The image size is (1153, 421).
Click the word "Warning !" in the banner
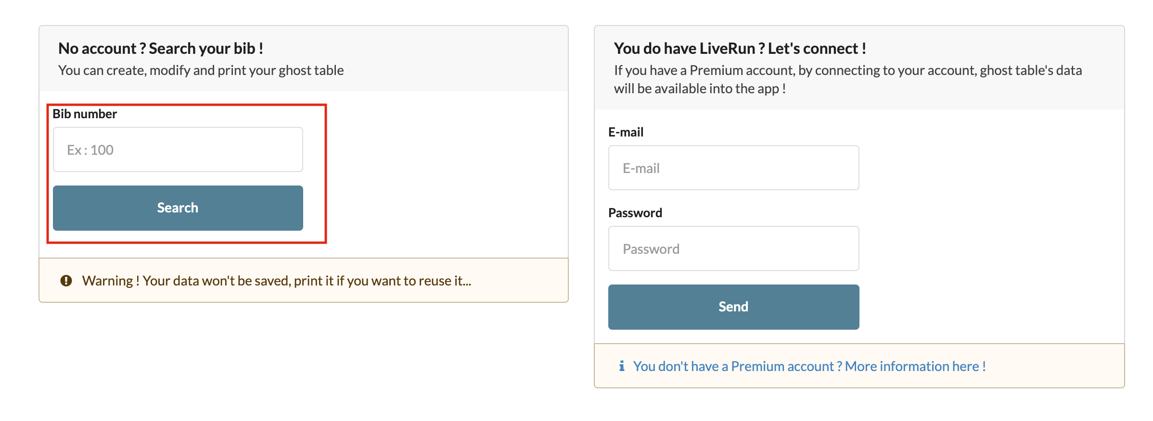pyautogui.click(x=111, y=281)
